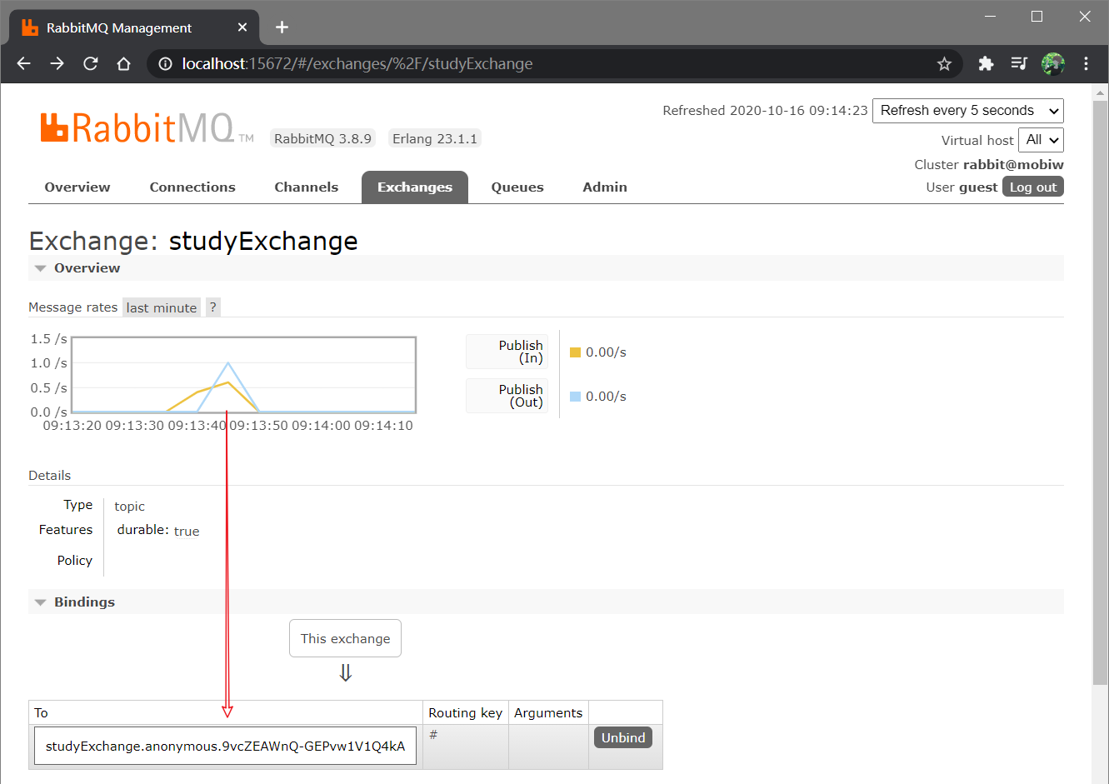Click the RabbitMQ logo
1109x784 pixels.
pos(137,128)
